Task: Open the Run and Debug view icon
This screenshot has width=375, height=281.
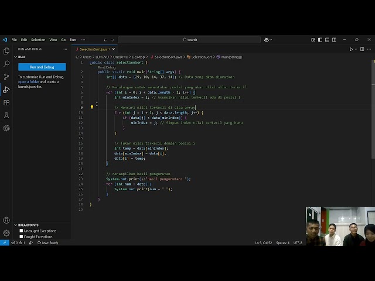Action: point(6,90)
